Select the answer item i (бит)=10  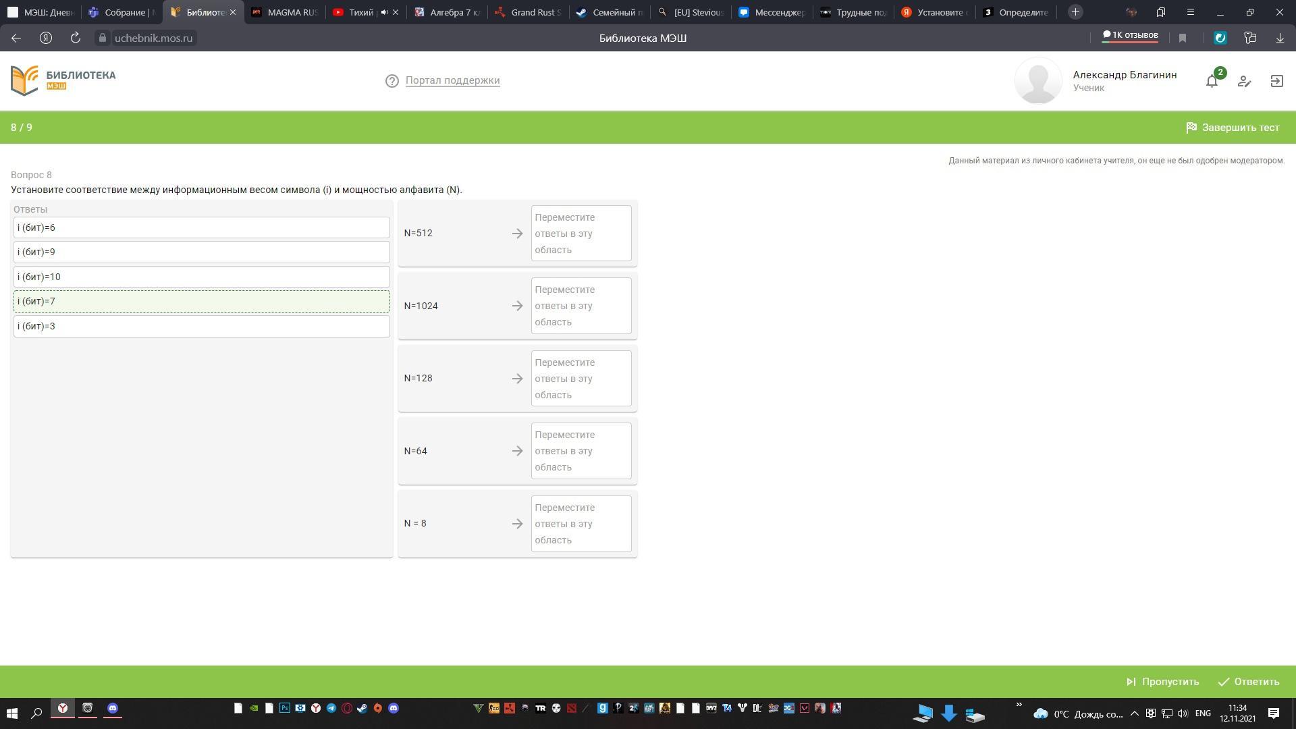point(201,277)
